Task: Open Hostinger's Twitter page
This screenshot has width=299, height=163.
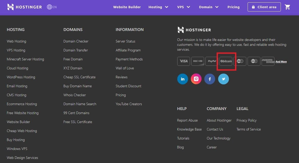Action: pyautogui.click(x=224, y=79)
